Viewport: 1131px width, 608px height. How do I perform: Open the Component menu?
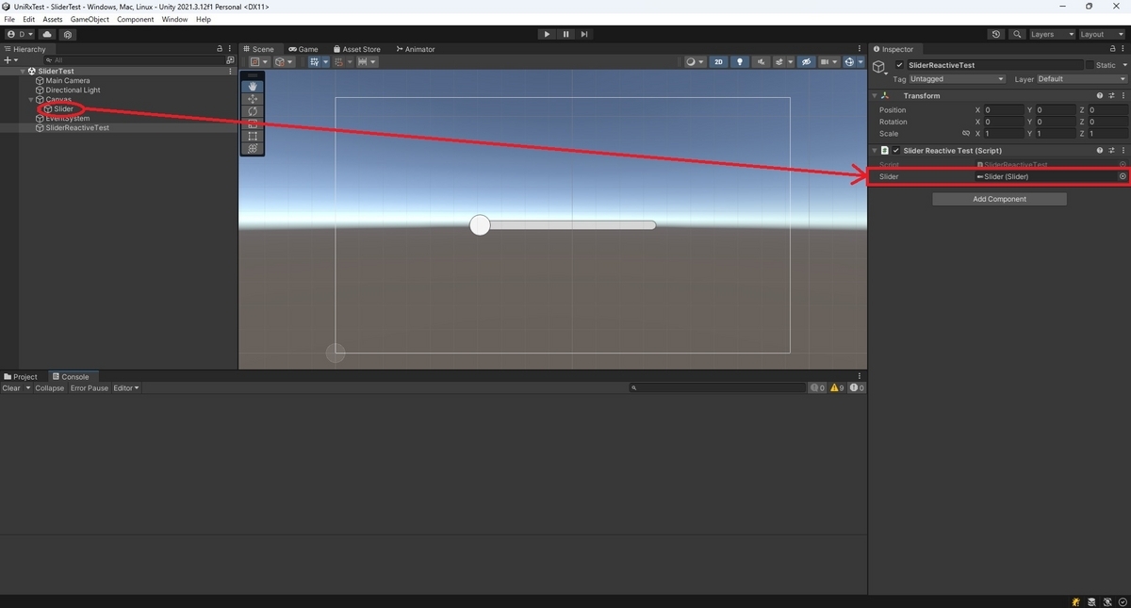135,19
